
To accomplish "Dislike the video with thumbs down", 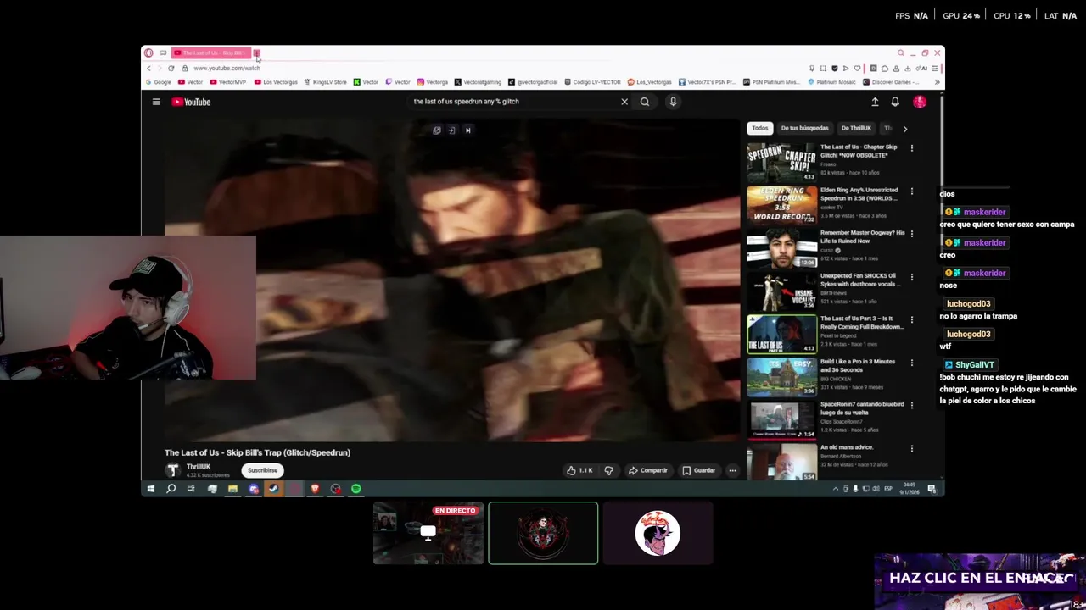I will [x=608, y=470].
